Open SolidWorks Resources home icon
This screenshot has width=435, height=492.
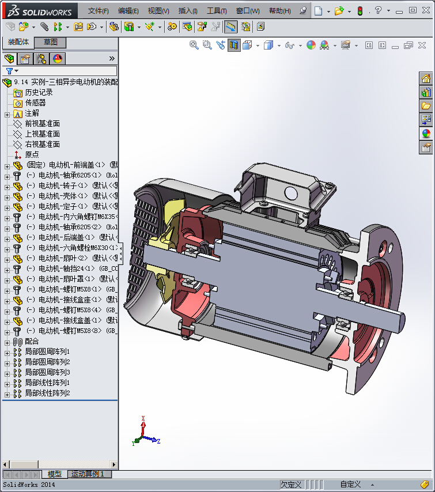click(426, 78)
